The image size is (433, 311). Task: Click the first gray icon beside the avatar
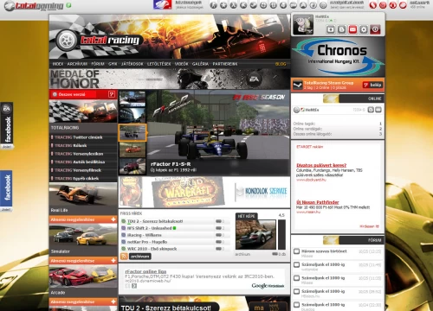pos(331,29)
